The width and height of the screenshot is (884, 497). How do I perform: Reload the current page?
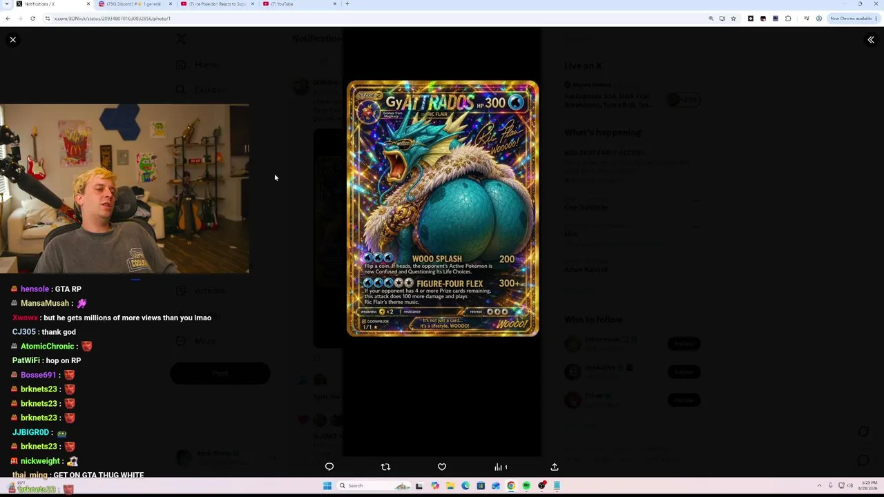(32, 19)
